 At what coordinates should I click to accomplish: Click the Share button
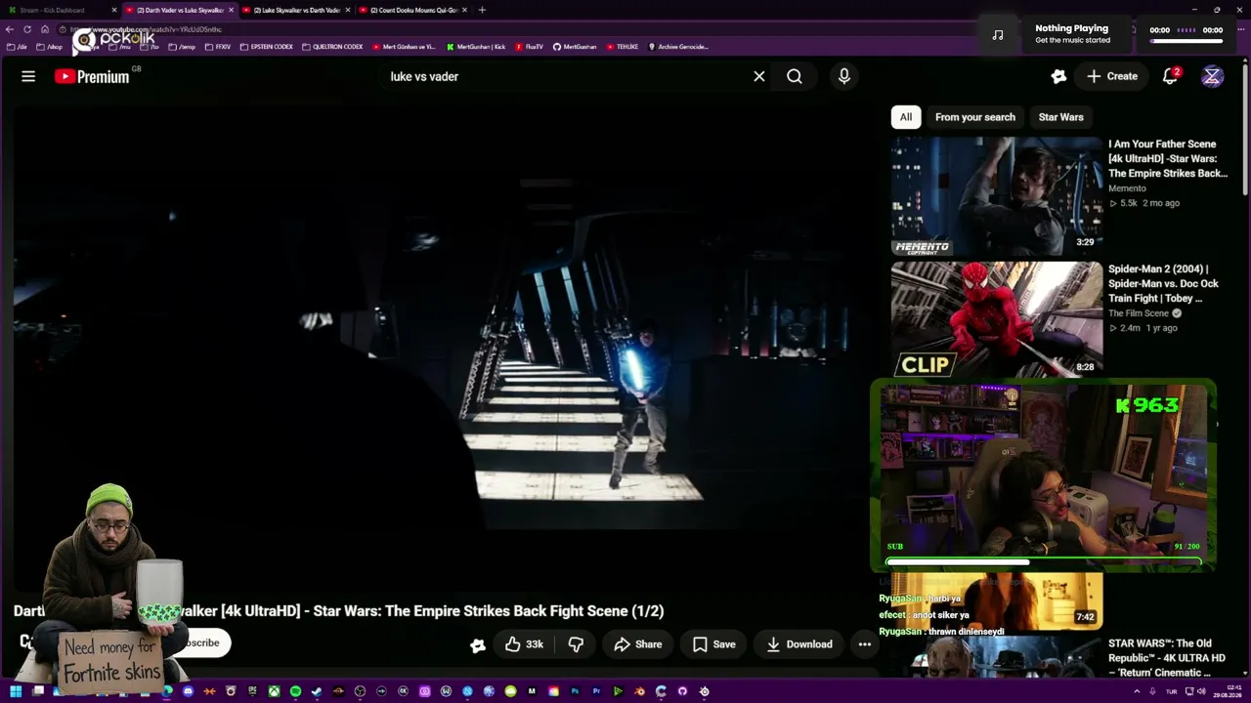tap(638, 644)
